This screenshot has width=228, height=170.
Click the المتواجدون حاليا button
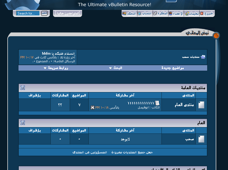pos(68,13)
